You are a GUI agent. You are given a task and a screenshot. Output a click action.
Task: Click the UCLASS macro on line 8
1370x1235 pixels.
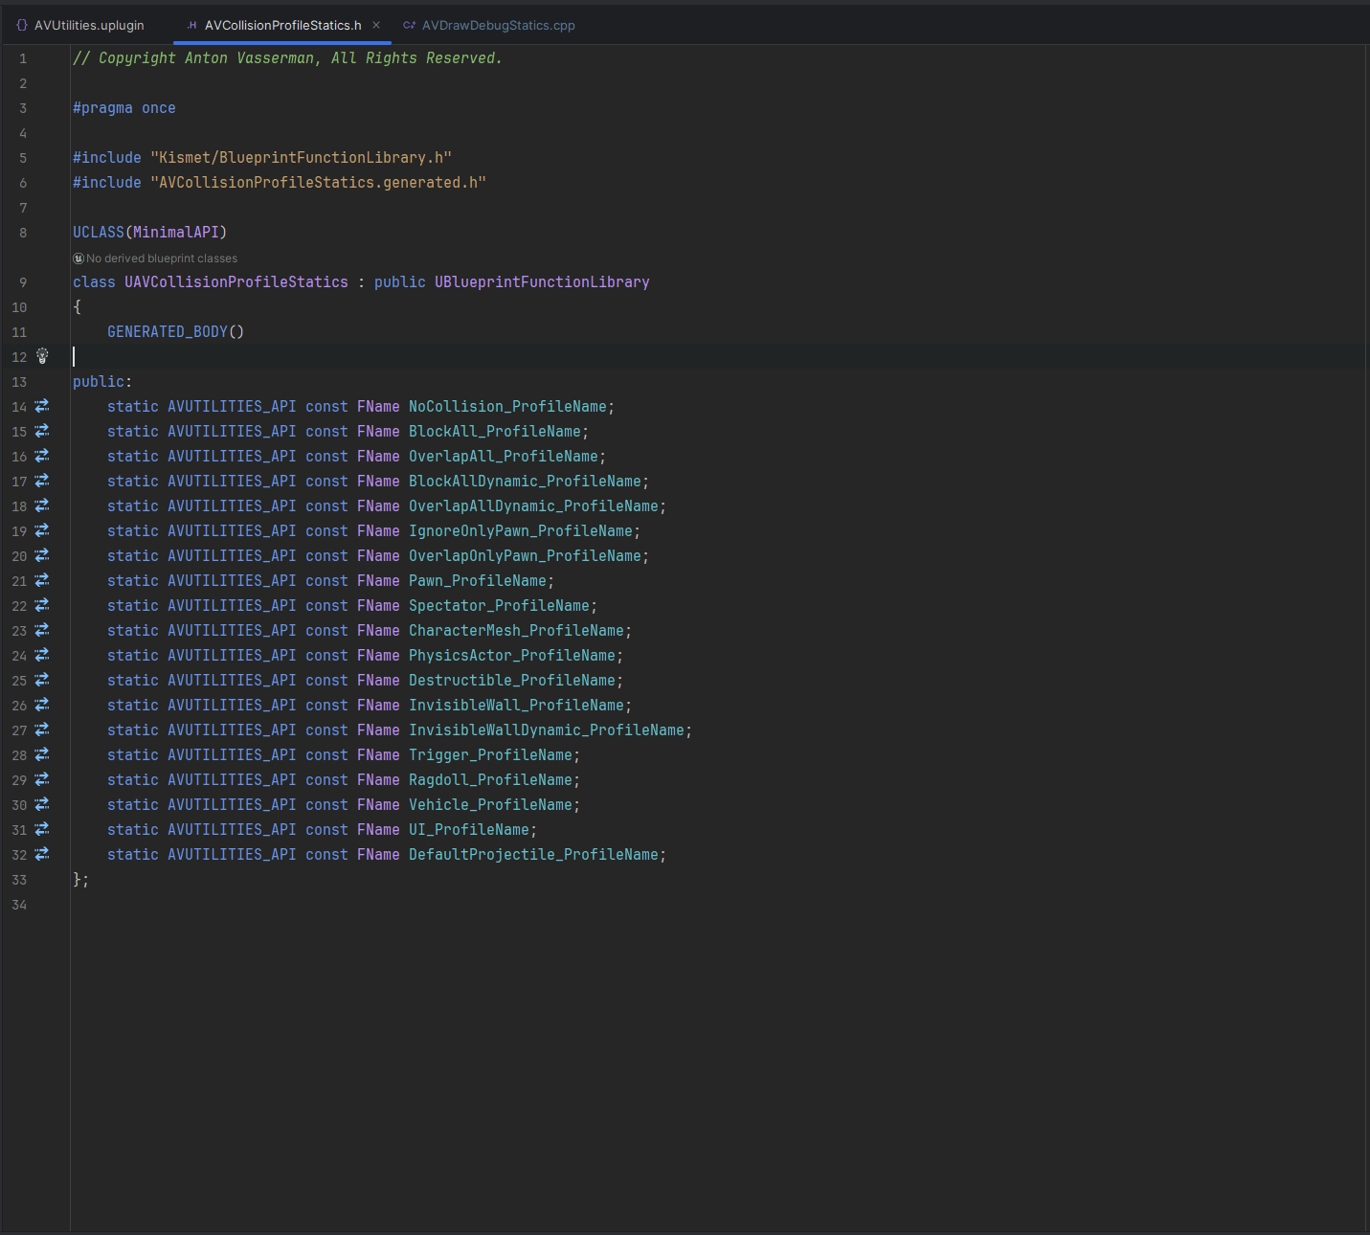tap(99, 233)
